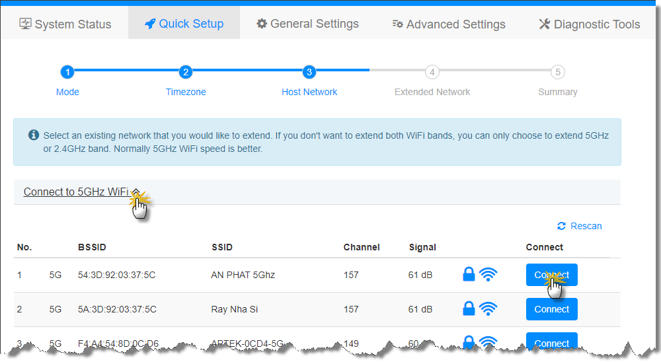Click the gear icon on General Settings tab
The width and height of the screenshot is (661, 362).
(262, 24)
